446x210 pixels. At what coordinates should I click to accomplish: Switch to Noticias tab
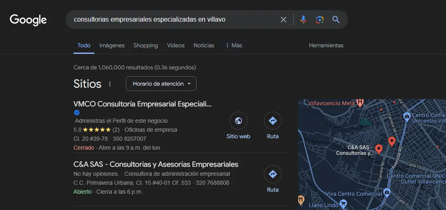point(204,46)
